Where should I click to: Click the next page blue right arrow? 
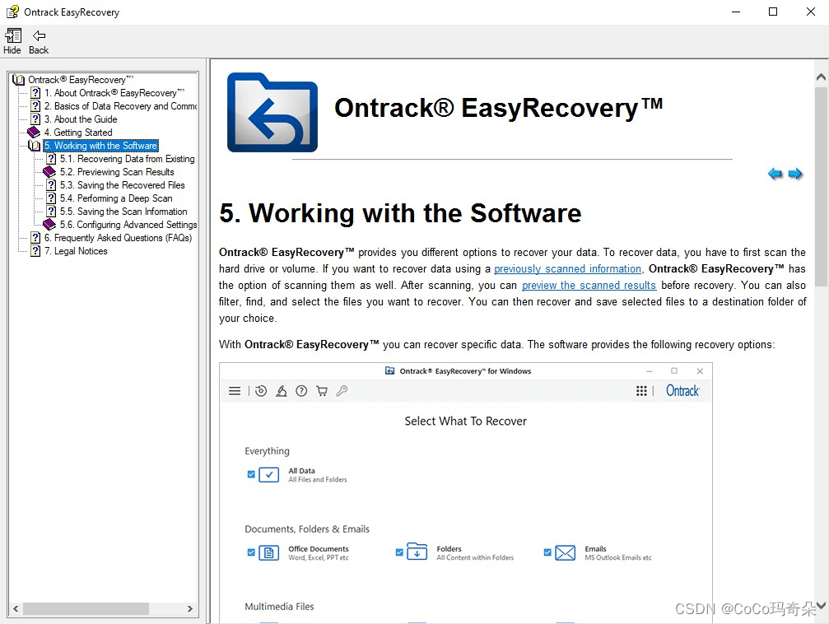coord(795,174)
